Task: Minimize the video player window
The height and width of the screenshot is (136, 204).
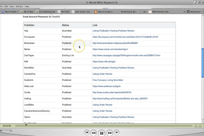Action: (195, 3)
